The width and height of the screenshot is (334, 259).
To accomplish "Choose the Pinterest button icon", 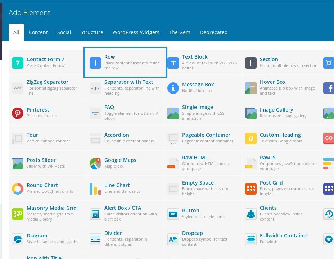I will point(17,113).
